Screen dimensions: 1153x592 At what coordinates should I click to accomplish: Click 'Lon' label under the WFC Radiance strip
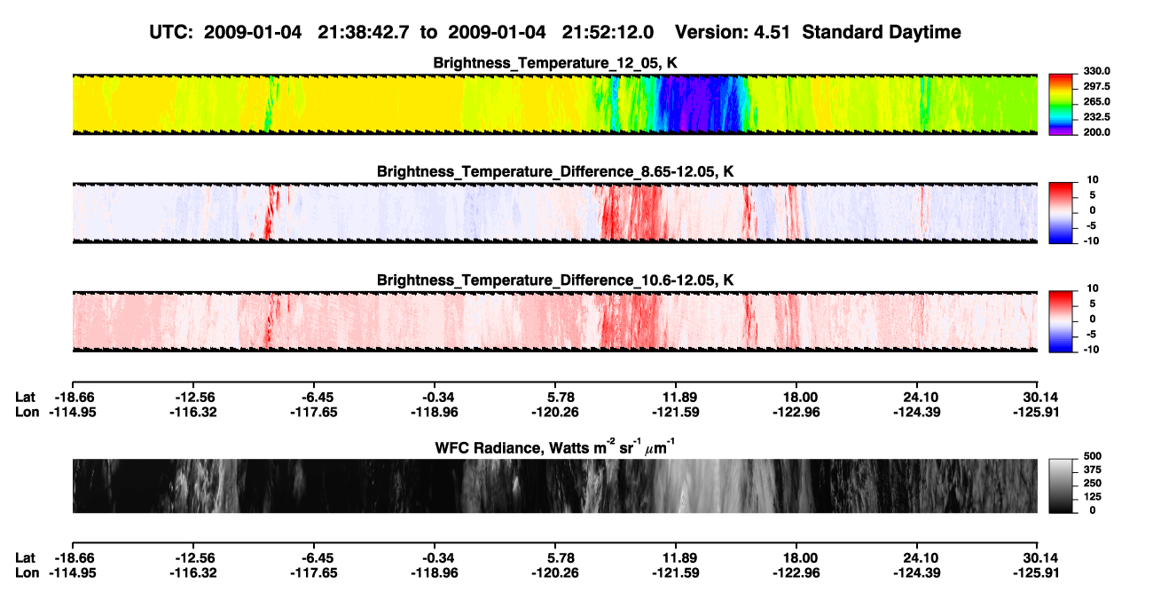27,572
